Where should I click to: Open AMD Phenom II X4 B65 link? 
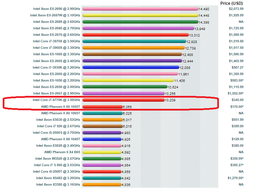pyautogui.click(x=62, y=152)
